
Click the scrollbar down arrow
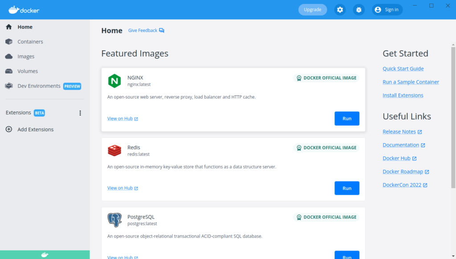pyautogui.click(x=453, y=256)
